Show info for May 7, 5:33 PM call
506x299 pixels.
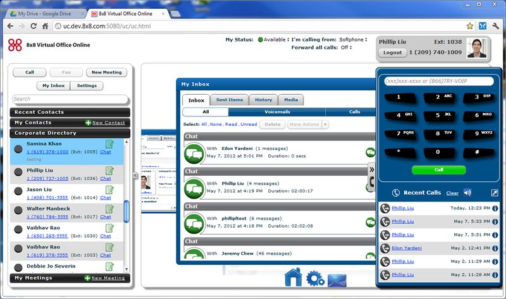[495, 222]
